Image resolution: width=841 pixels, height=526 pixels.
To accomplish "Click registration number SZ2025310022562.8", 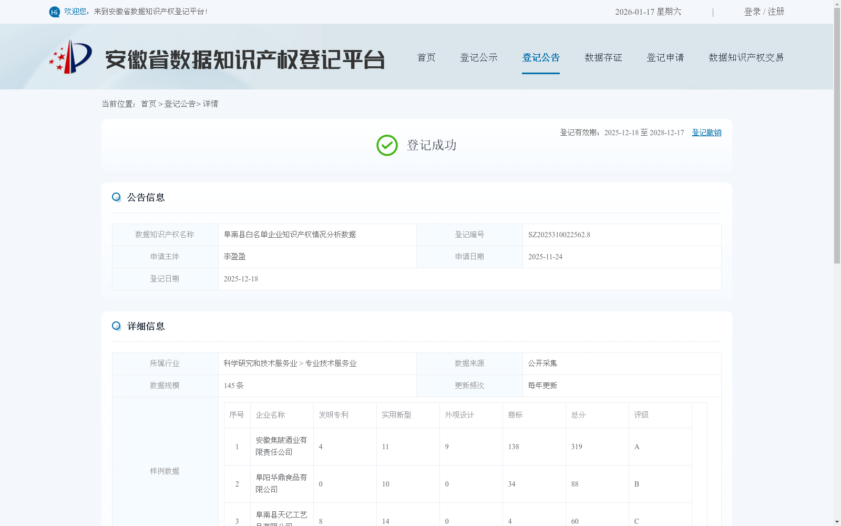I will [x=559, y=235].
